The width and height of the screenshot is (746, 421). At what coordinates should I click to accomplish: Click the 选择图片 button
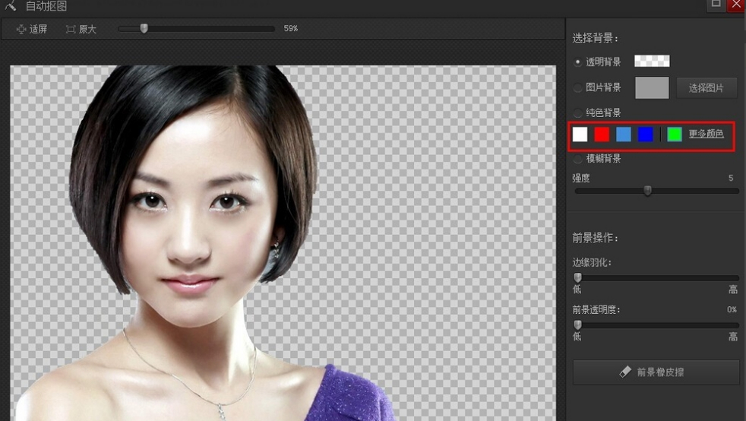click(x=706, y=88)
